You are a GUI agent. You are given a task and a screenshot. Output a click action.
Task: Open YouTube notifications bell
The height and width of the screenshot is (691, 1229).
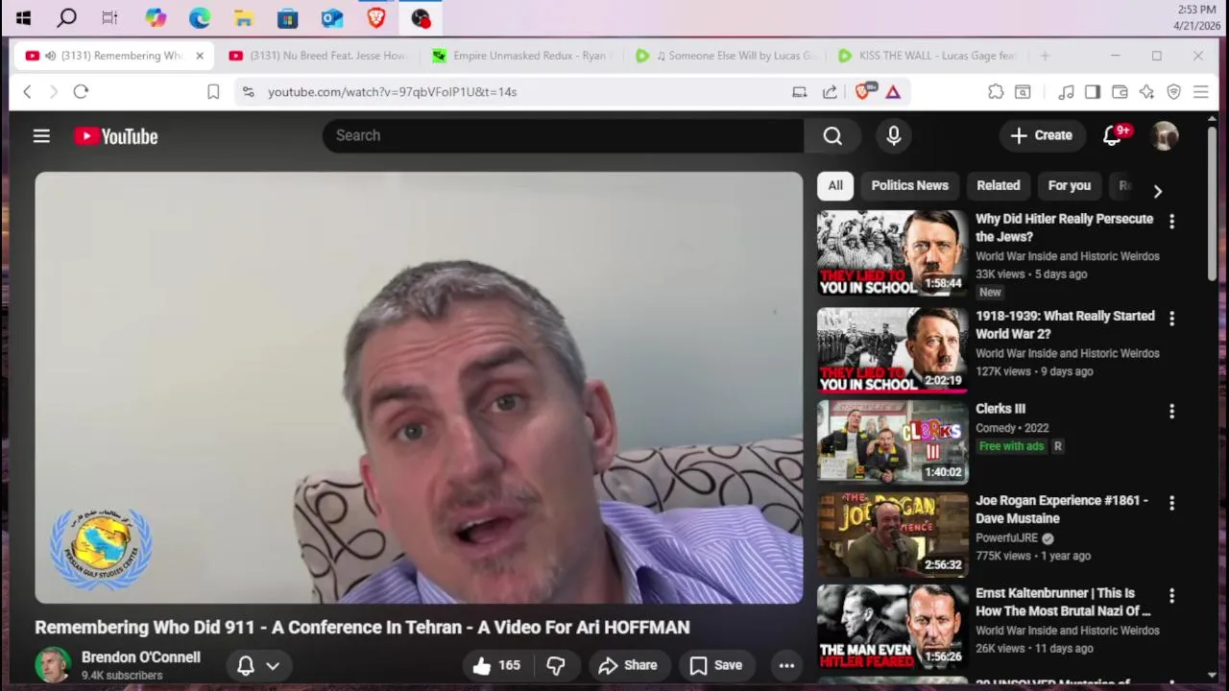coord(1113,135)
